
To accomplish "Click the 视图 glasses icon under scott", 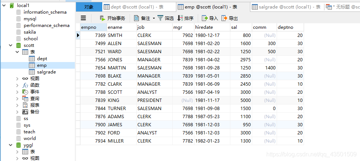I will pyautogui.click(x=25, y=79).
